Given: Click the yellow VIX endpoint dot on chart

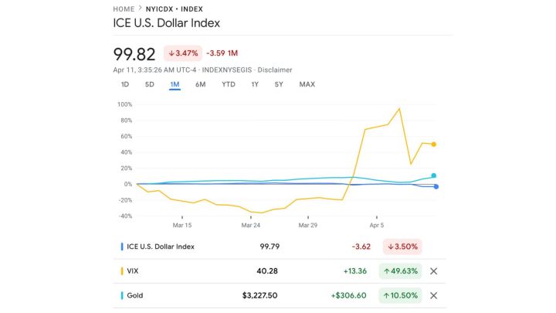Looking at the screenshot, I should coord(434,145).
